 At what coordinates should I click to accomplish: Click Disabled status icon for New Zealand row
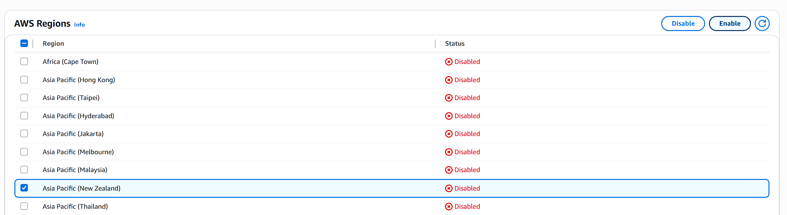pos(449,188)
